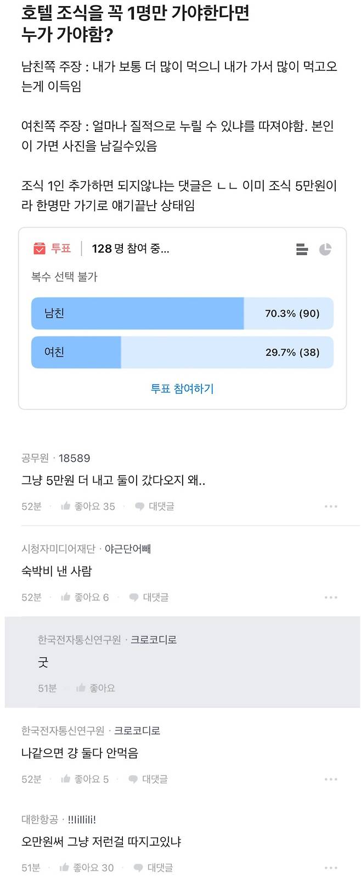
Task: Reply to the 공무원 comment via 대댓글
Action: [x=155, y=506]
